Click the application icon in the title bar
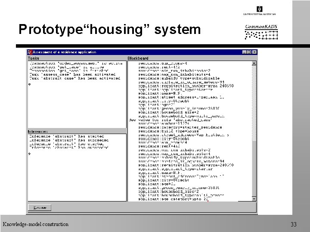310x232 pixels. [30, 52]
